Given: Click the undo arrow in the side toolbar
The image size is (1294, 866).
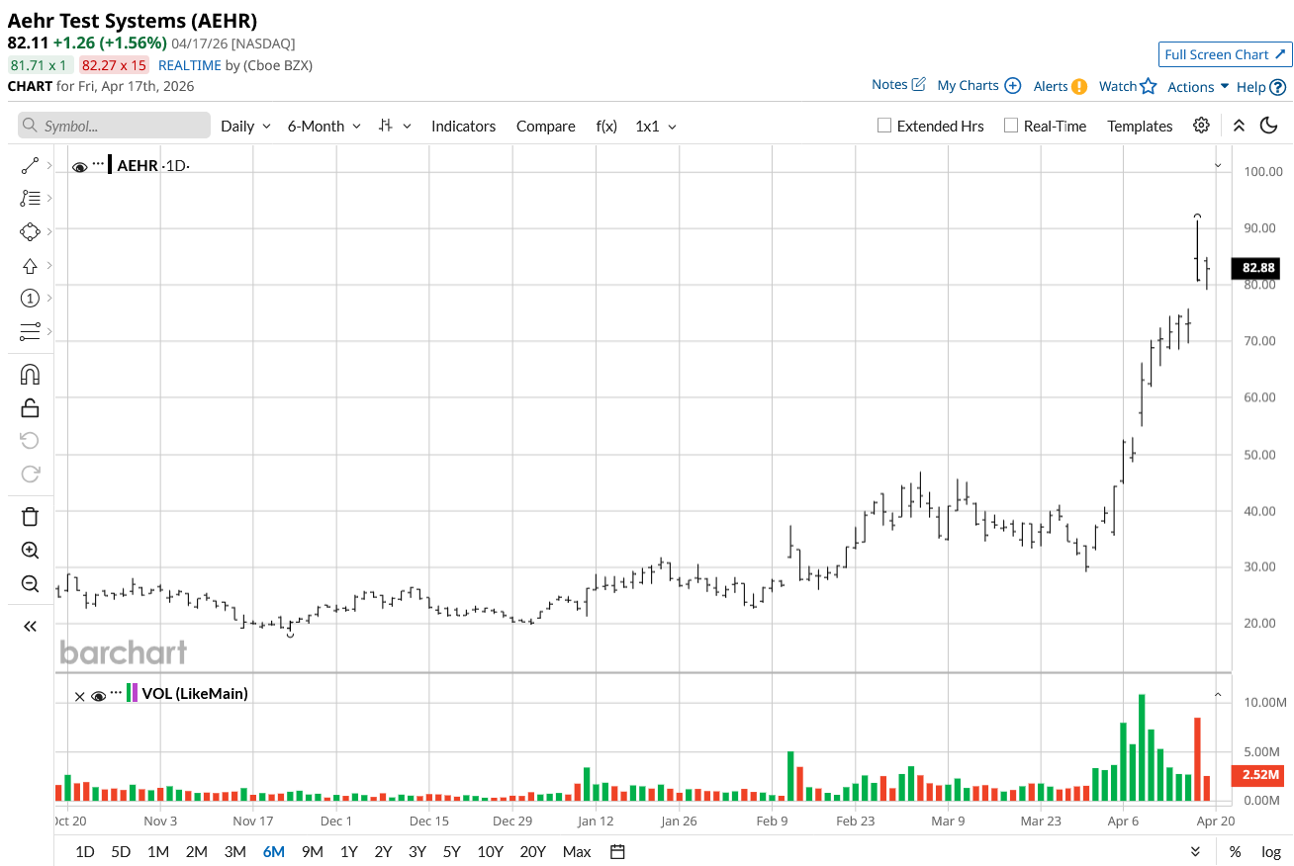Looking at the screenshot, I should [30, 440].
